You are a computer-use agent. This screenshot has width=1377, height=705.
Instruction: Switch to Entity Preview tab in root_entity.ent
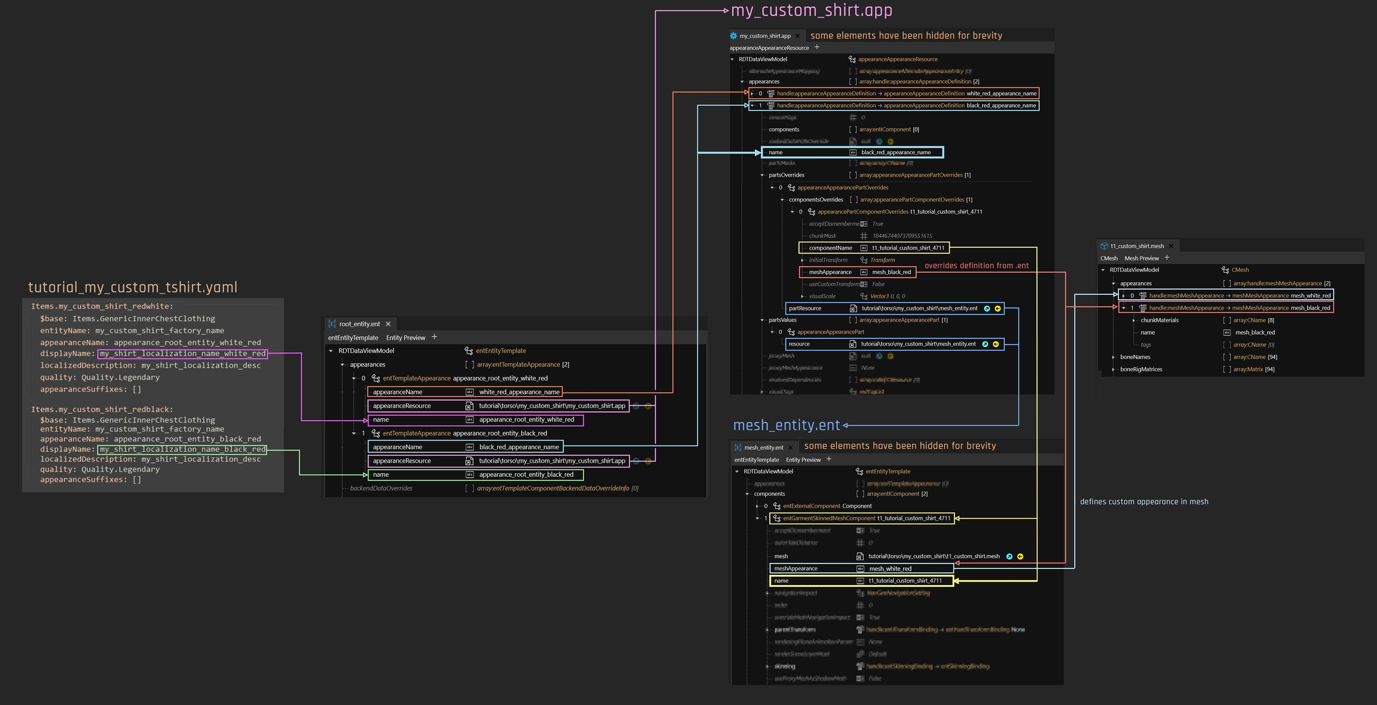pos(405,338)
